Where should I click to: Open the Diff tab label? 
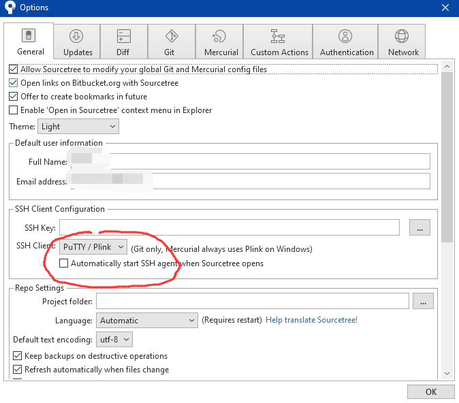click(123, 52)
